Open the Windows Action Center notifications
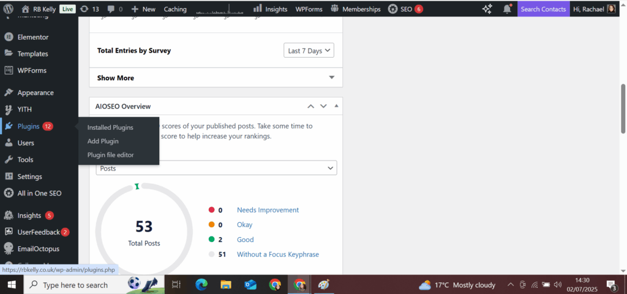 [x=612, y=285]
